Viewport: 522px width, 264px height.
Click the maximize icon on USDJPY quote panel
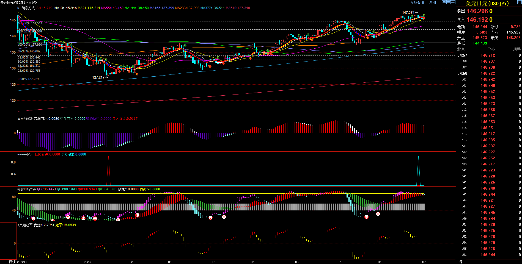click(519, 2)
